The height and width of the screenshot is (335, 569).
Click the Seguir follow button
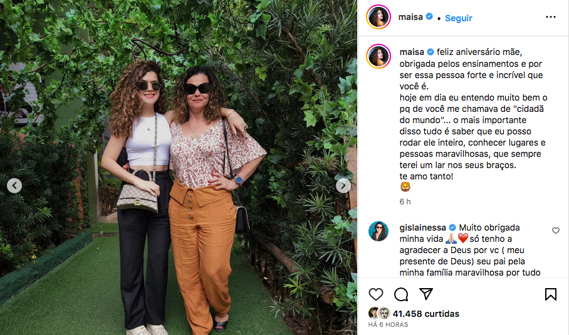click(x=458, y=18)
